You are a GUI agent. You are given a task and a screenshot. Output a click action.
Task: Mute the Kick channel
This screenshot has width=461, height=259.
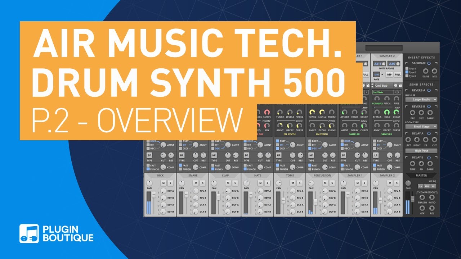(164, 183)
